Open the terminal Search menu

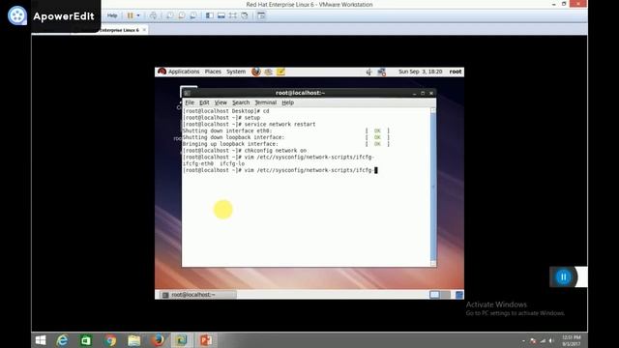click(x=241, y=102)
